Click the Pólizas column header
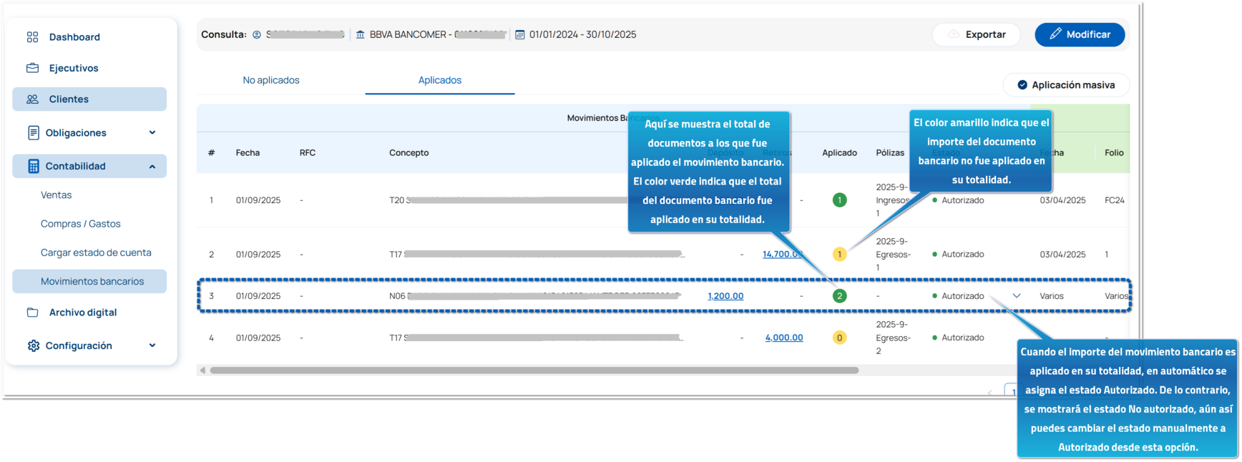1242x462 pixels. [890, 153]
